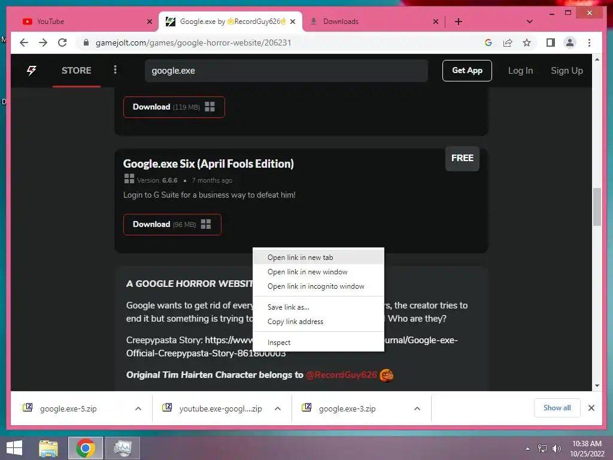Click the Version: 6.6.6 text
The width and height of the screenshot is (613, 460).
click(157, 180)
